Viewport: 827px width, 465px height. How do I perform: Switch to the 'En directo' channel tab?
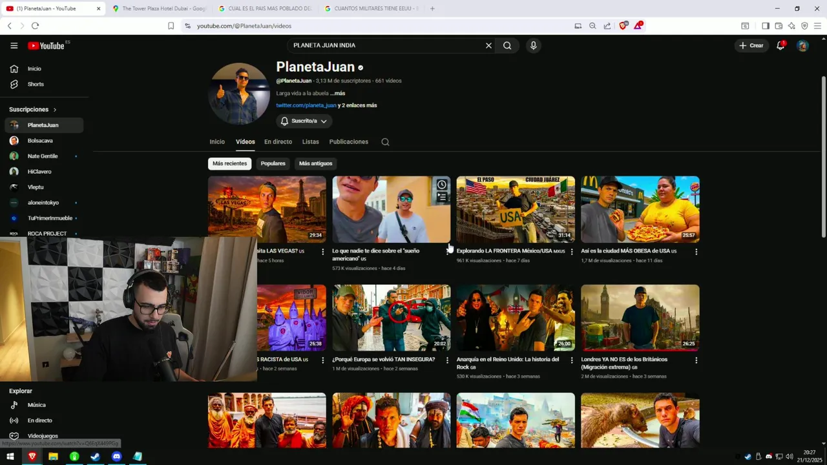point(278,141)
